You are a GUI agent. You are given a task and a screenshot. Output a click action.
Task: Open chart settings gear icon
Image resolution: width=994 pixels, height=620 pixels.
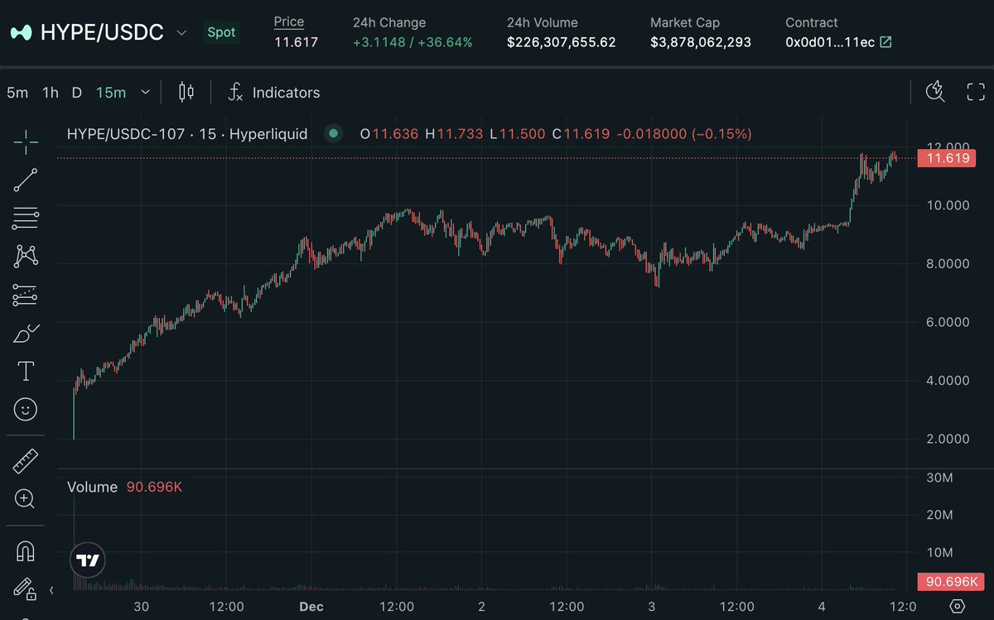click(957, 606)
